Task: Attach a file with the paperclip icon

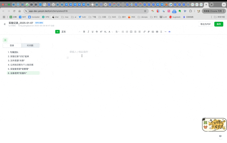Action: [x=148, y=32]
